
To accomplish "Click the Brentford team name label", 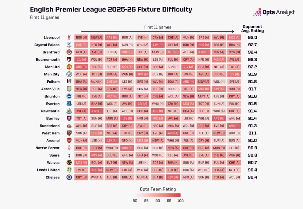I will 51,52.
